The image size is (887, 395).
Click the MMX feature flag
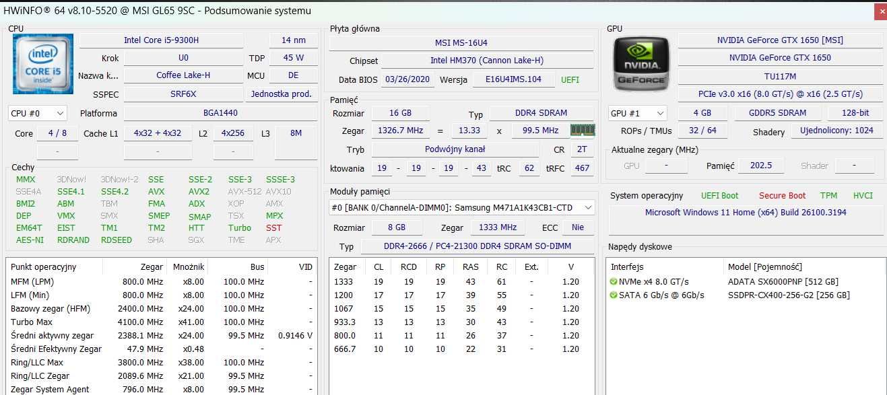(26, 180)
